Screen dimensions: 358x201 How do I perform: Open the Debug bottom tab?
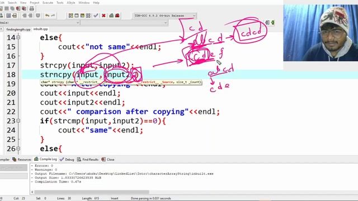[67, 159]
